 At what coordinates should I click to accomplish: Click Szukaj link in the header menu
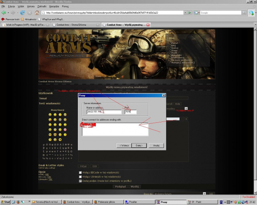pos(175,48)
